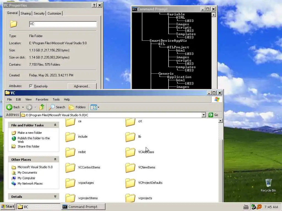Open the Help menu in VC window

tap(67, 99)
